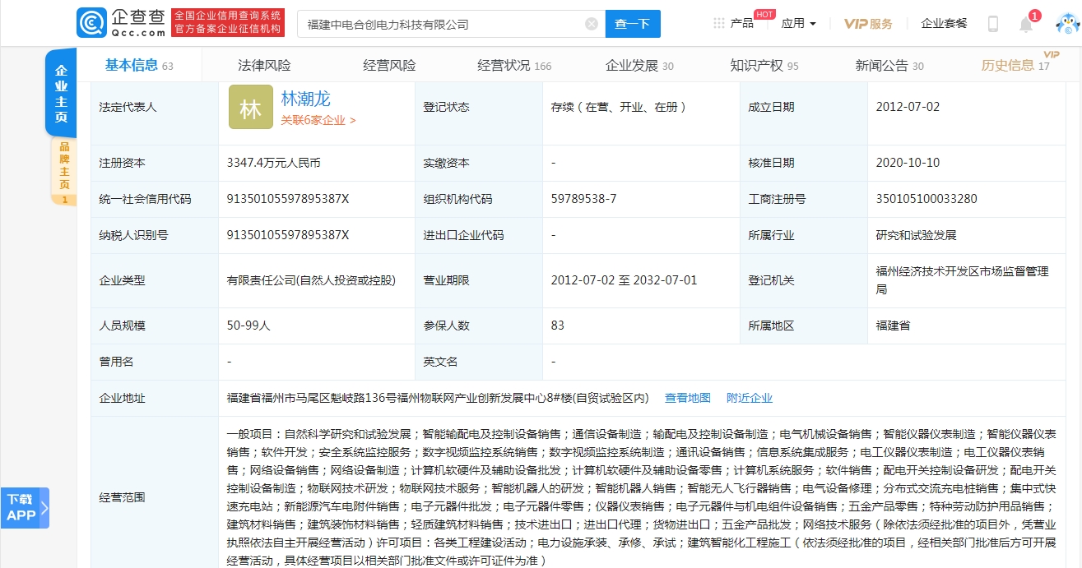The height and width of the screenshot is (568, 1082).
Task: Click the Qcc.com logo
Action: pos(123,23)
